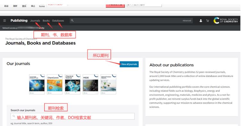Open the shopping cart icon
This screenshot has width=241, height=126.
tap(208, 21)
